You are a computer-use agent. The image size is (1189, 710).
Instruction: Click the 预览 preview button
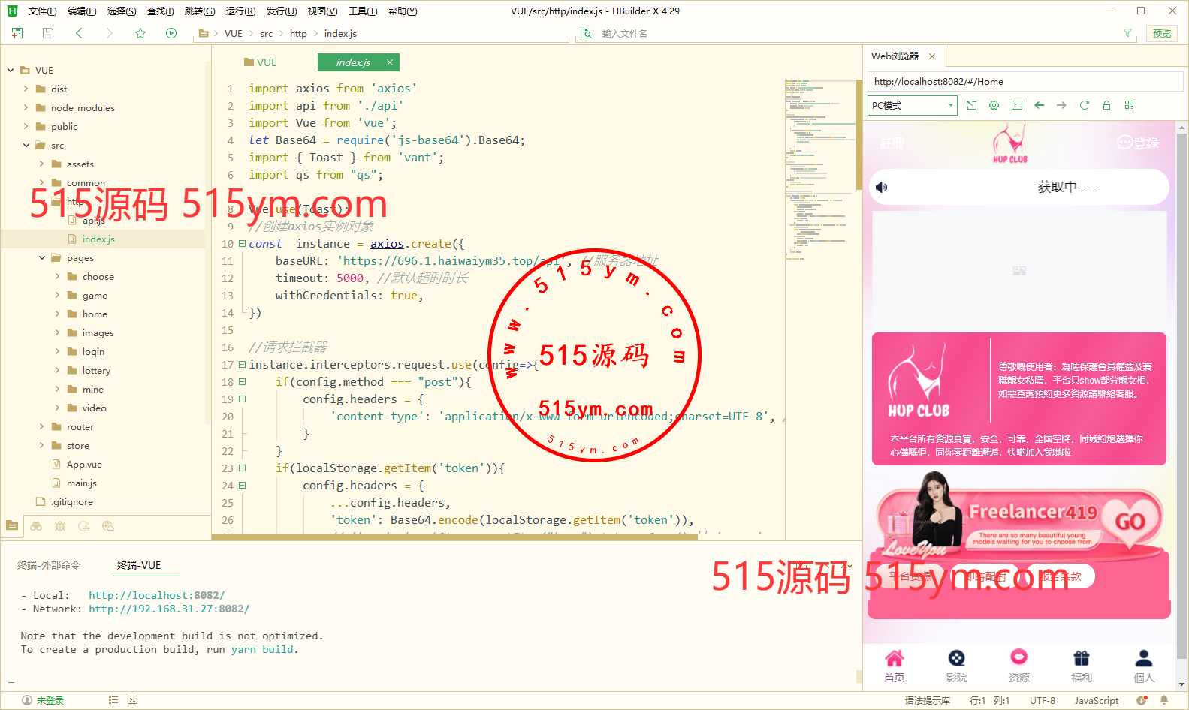(x=1161, y=33)
